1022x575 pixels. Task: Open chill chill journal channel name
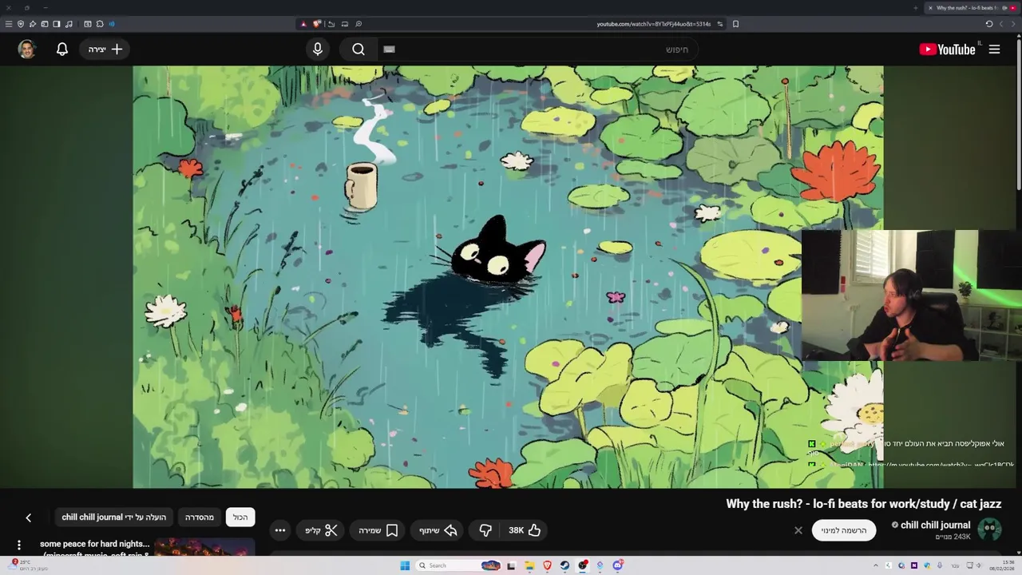935,525
